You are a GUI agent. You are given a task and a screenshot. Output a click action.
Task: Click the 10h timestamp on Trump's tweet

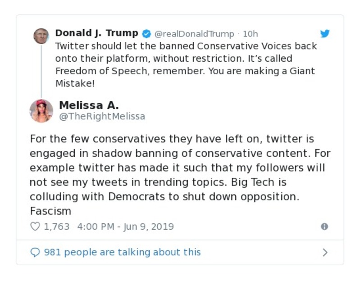251,34
